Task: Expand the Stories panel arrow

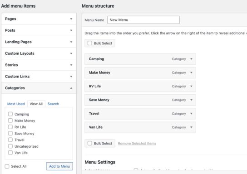Action: [x=71, y=65]
